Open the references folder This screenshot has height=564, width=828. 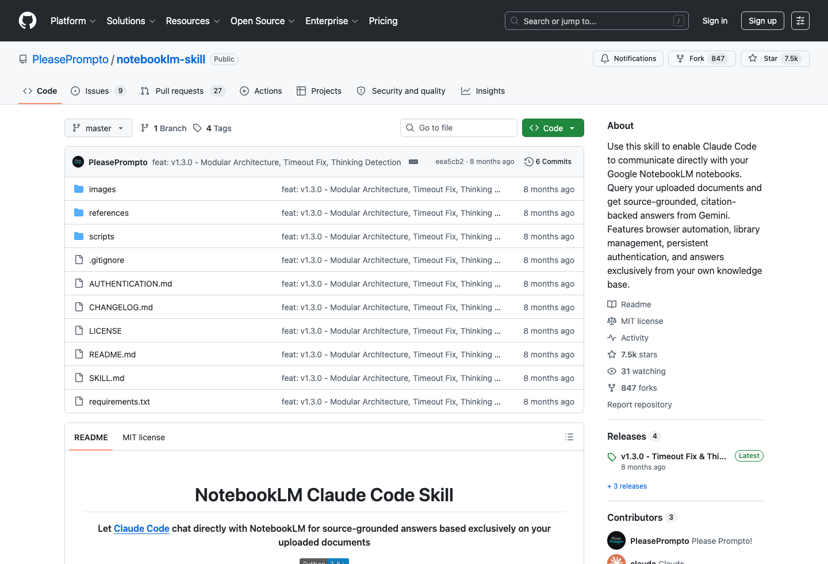point(109,213)
